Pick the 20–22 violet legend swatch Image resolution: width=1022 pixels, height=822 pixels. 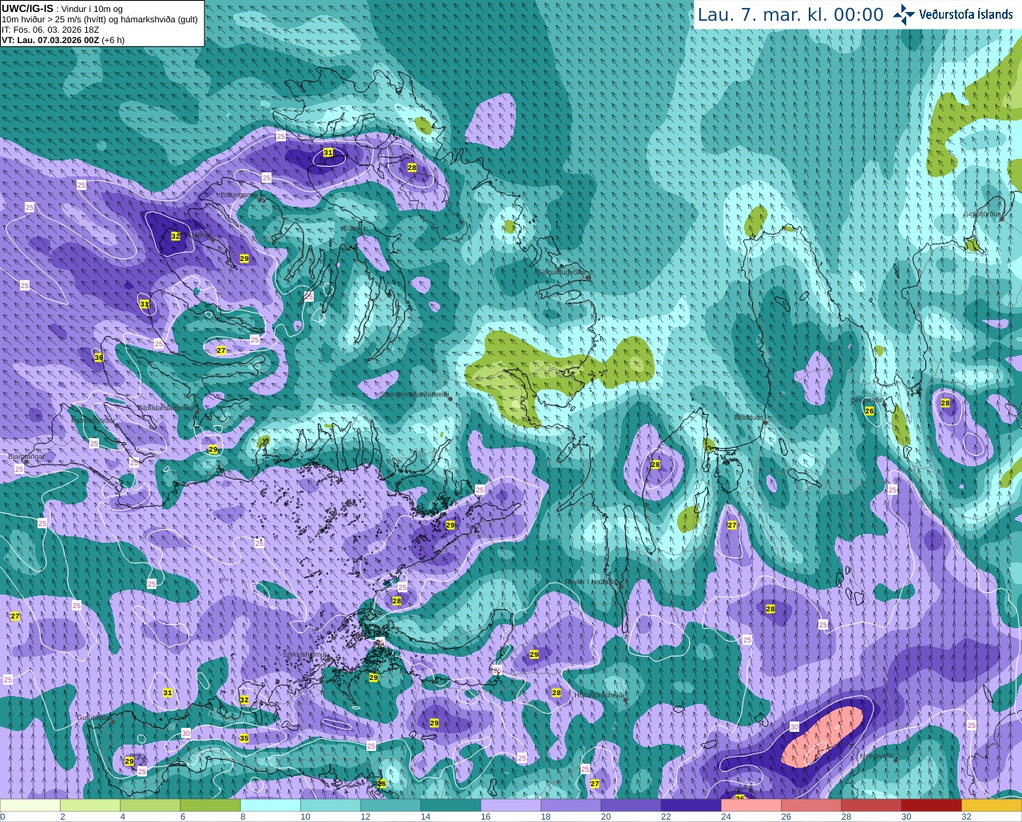(631, 805)
